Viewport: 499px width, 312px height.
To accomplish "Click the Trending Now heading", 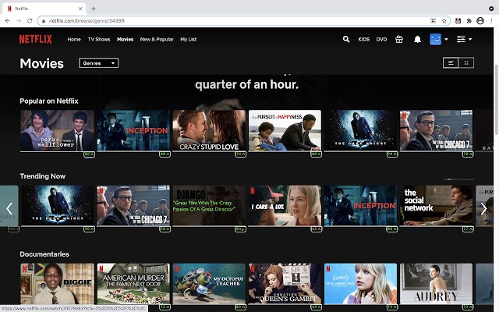I will [x=43, y=176].
